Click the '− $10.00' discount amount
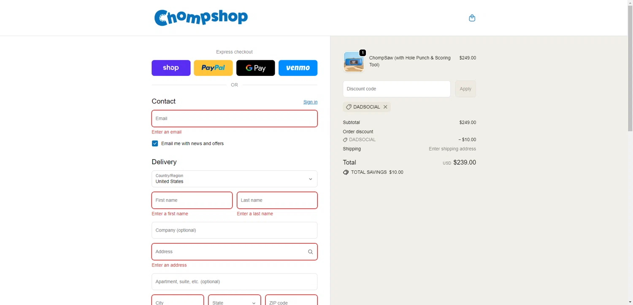The height and width of the screenshot is (305, 633). [467, 140]
